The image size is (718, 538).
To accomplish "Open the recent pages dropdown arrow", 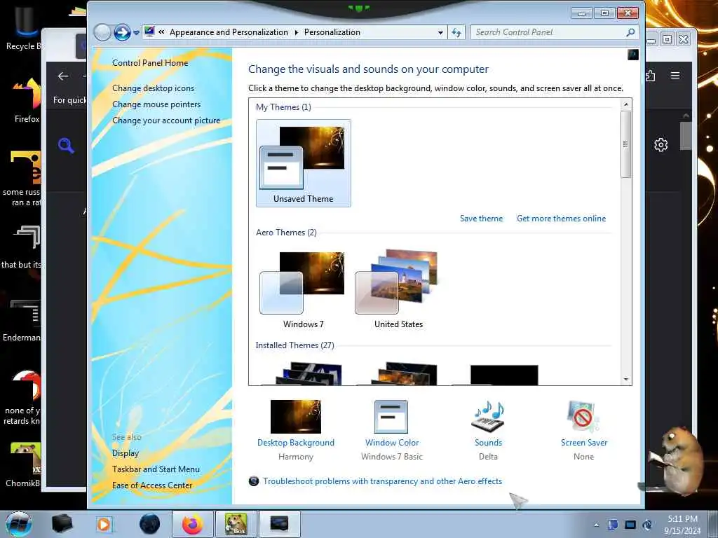I will [x=136, y=33].
